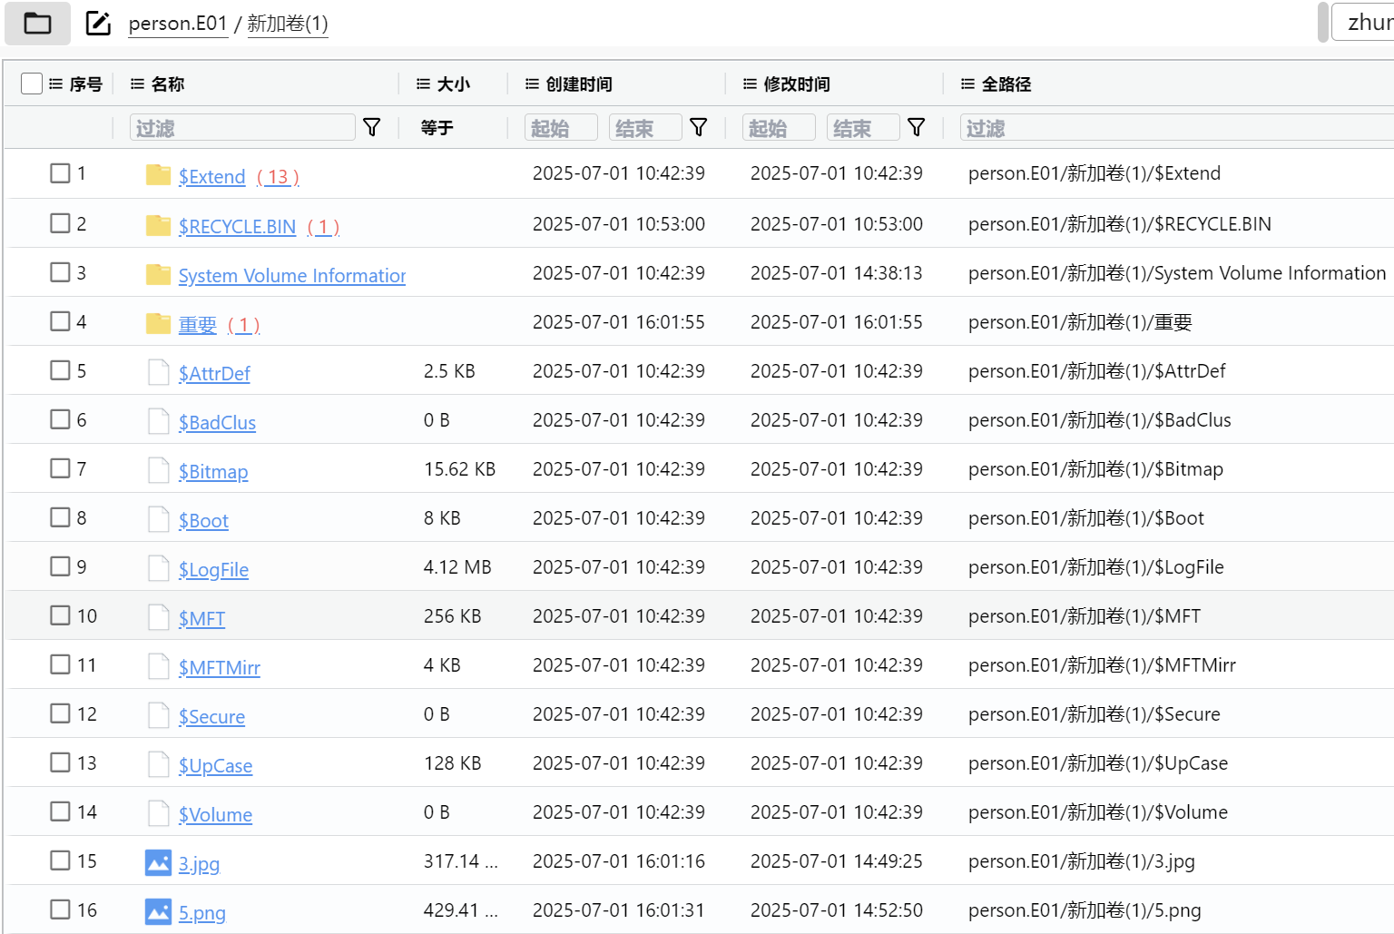Click the column menu icon next to 全路径
This screenshot has width=1394, height=934.
pos(967,84)
